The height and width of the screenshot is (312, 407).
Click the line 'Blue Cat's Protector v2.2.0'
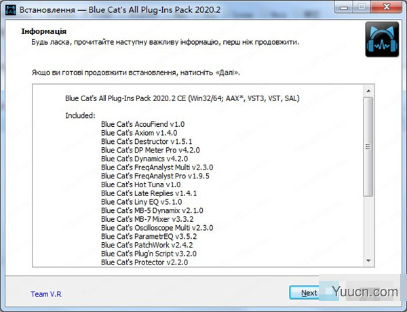pyautogui.click(x=144, y=262)
